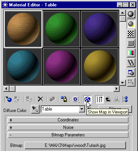The height and width of the screenshot is (151, 138).
Task: Expand the Coordinates rollout
Action: [x=68, y=120]
